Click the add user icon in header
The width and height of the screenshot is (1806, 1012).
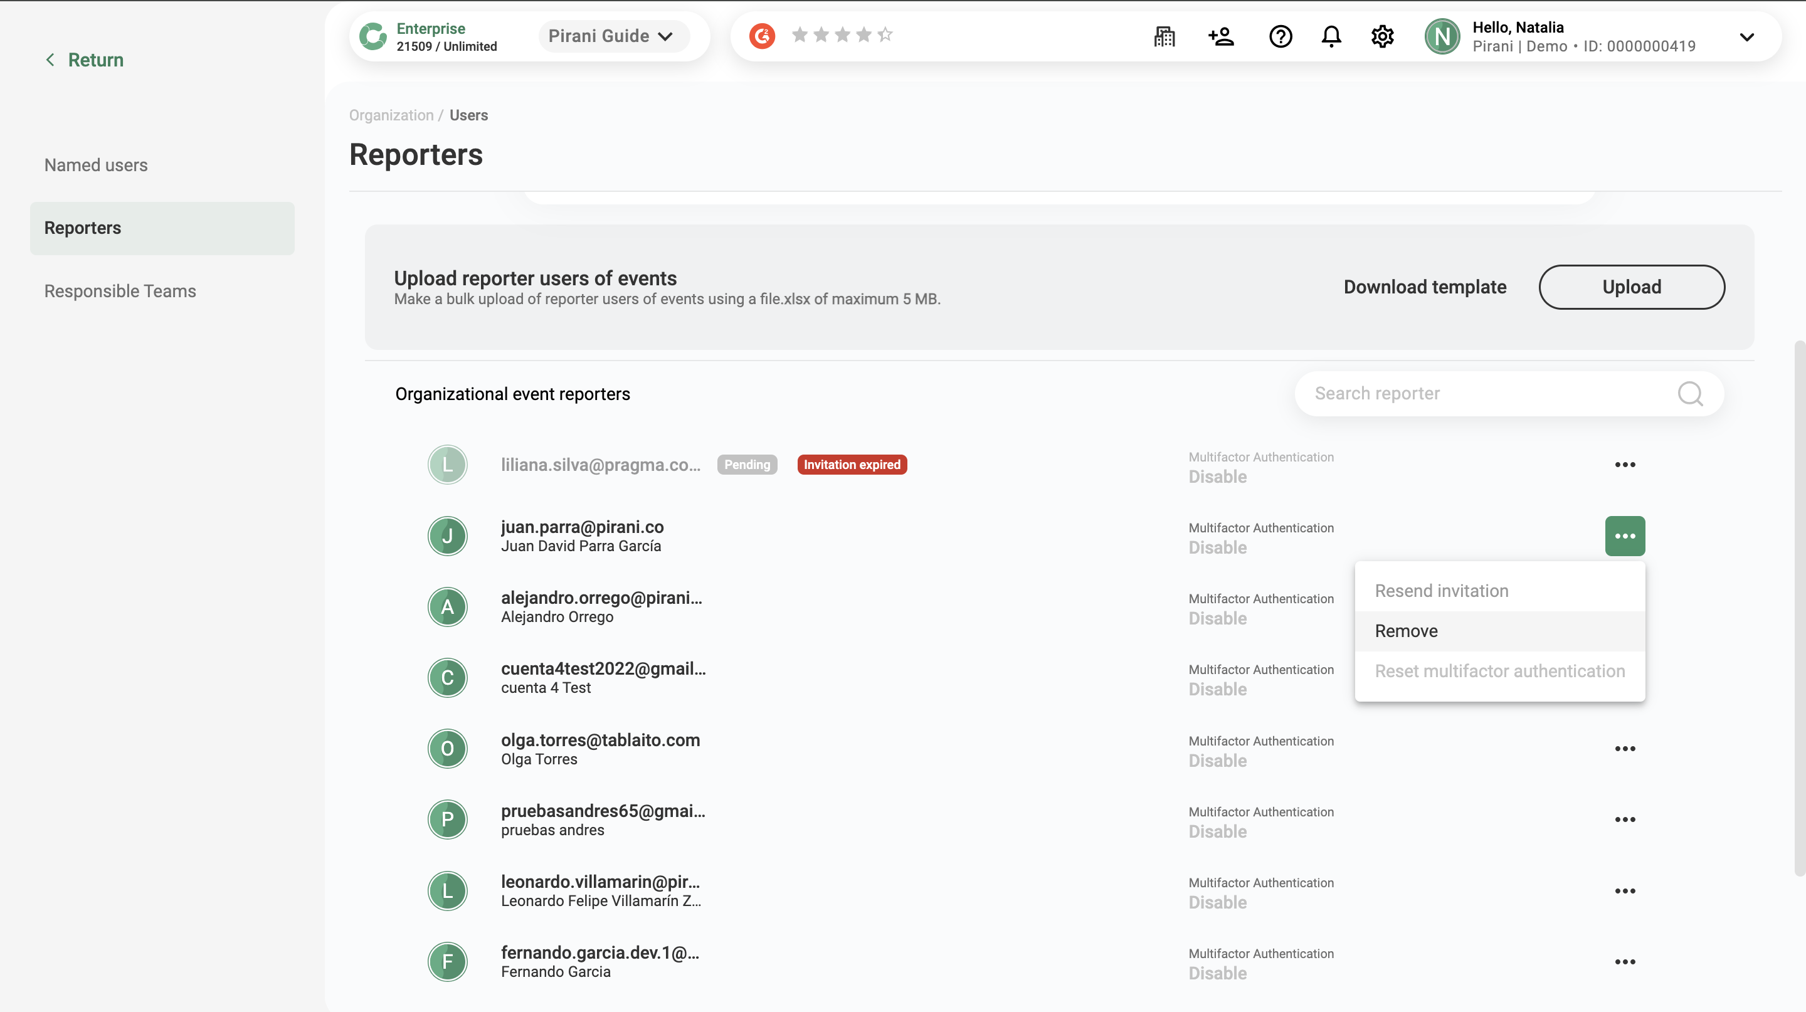point(1222,36)
